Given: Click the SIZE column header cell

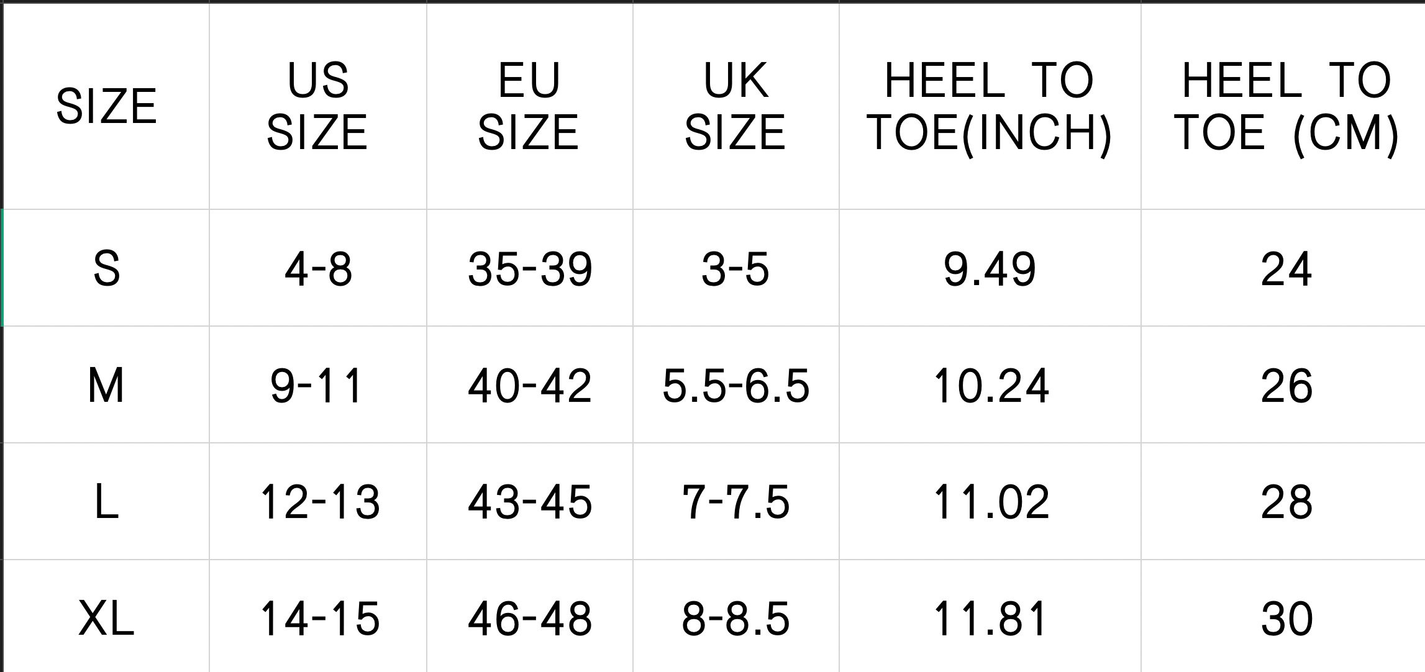Looking at the screenshot, I should 106,106.
